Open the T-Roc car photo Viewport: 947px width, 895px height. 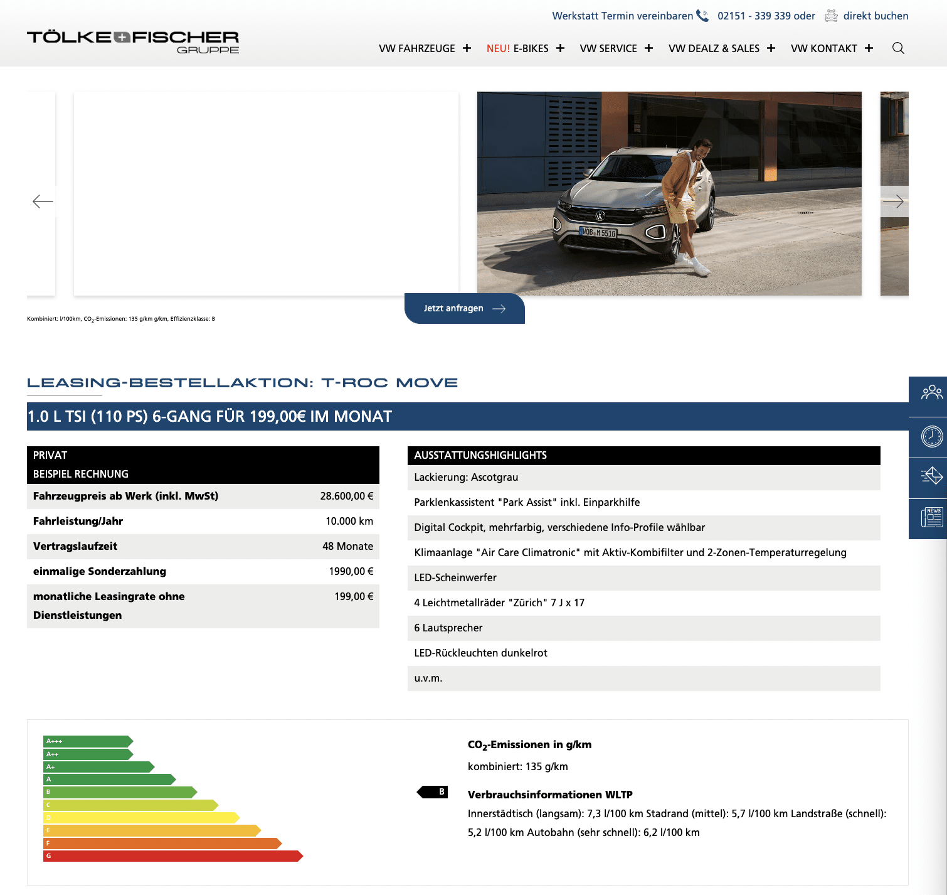coord(669,193)
